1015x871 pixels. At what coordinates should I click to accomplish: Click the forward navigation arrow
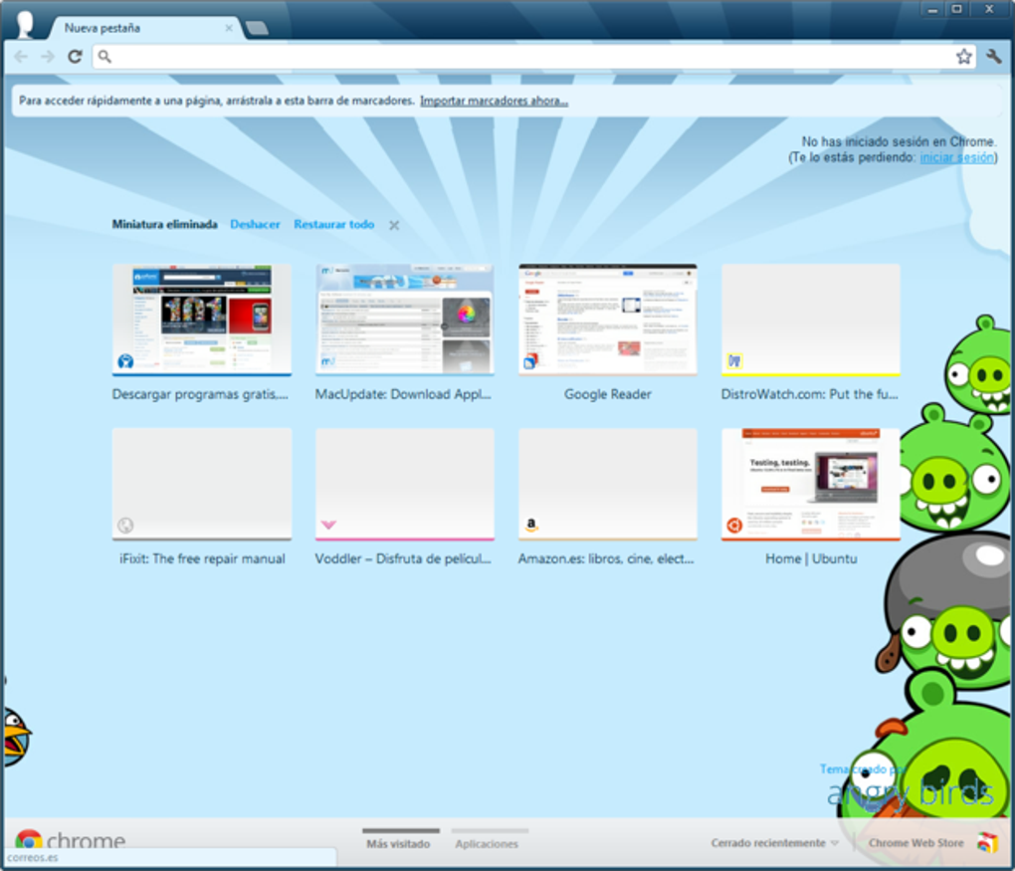pos(48,57)
